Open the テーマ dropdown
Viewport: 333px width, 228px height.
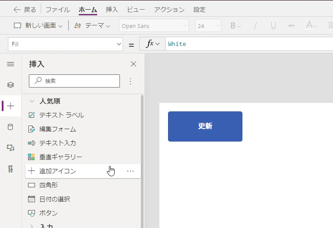coord(92,26)
